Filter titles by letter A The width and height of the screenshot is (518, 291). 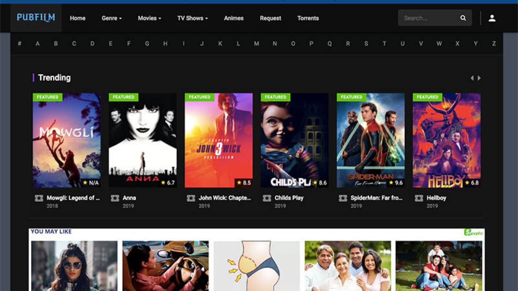[38, 44]
